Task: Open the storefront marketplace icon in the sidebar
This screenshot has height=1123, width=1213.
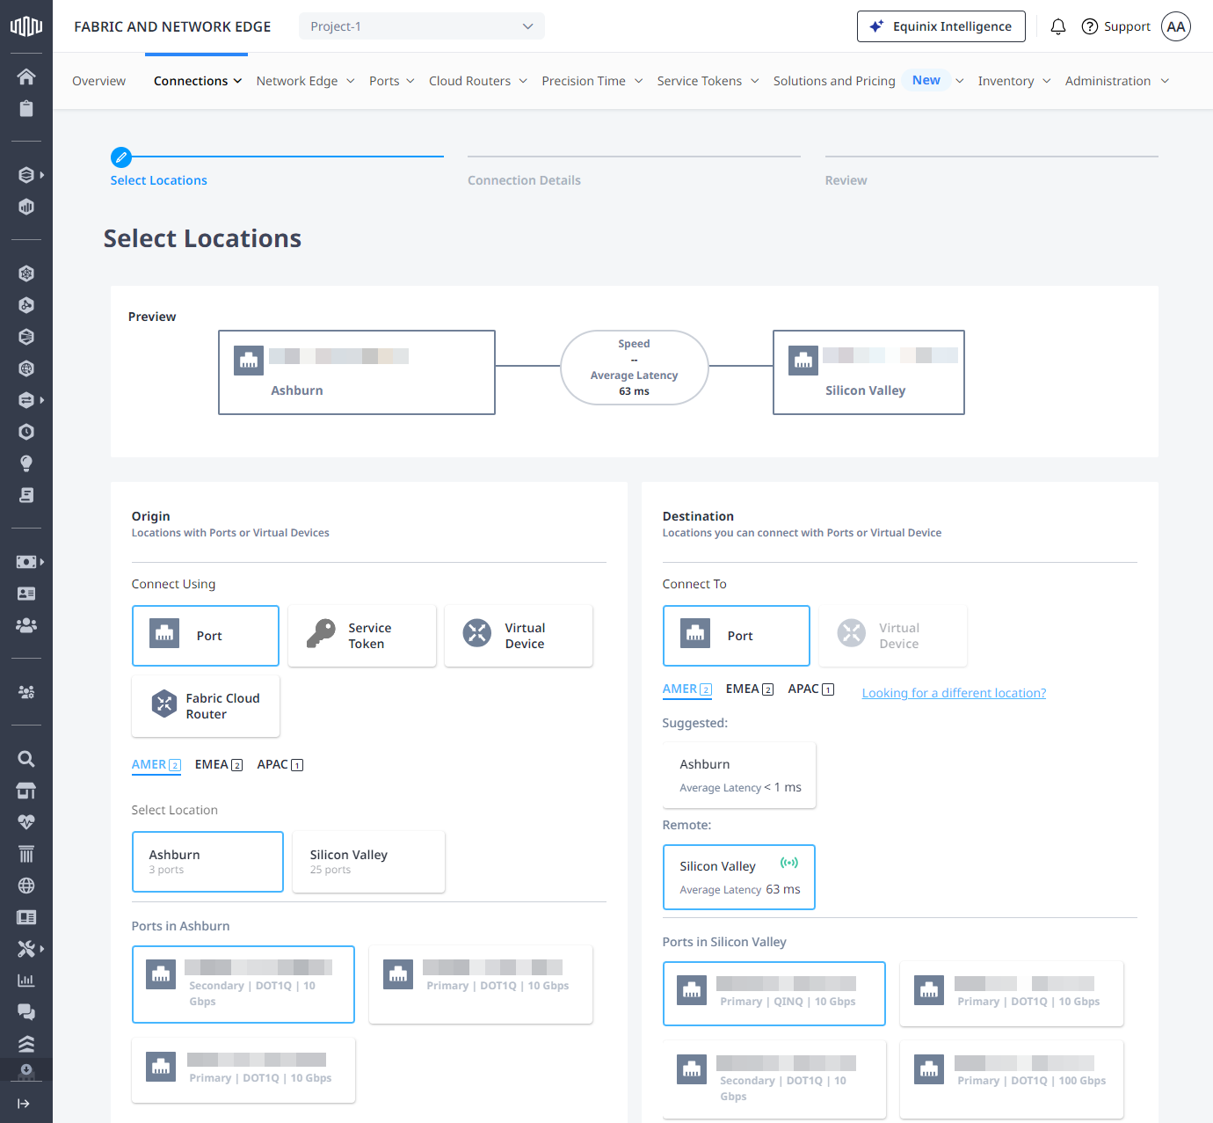Action: (x=26, y=791)
